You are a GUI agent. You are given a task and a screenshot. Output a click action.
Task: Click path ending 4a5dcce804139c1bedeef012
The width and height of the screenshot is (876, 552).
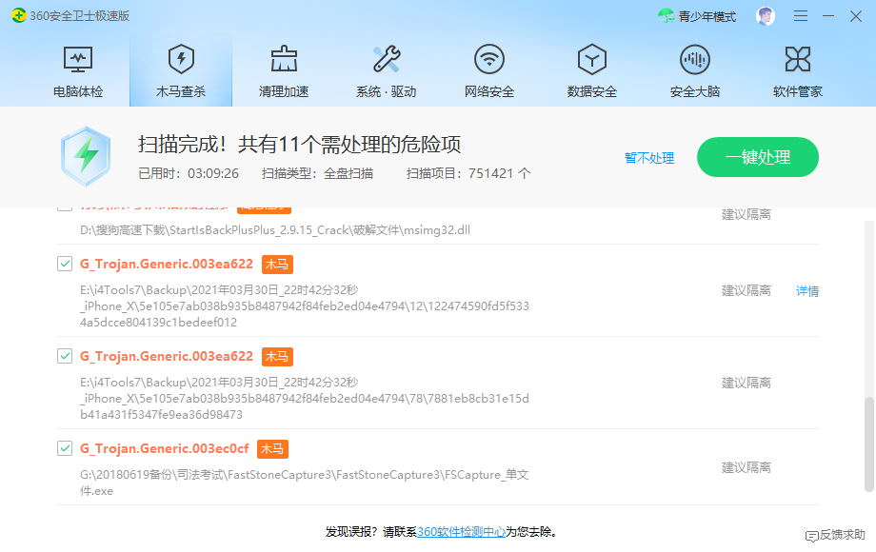point(305,306)
